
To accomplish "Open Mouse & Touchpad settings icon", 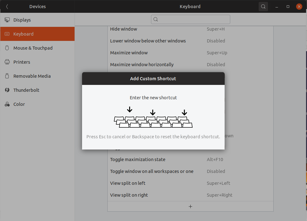I will coord(7,48).
